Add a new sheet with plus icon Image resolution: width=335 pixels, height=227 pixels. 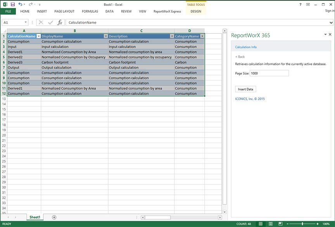(54, 217)
